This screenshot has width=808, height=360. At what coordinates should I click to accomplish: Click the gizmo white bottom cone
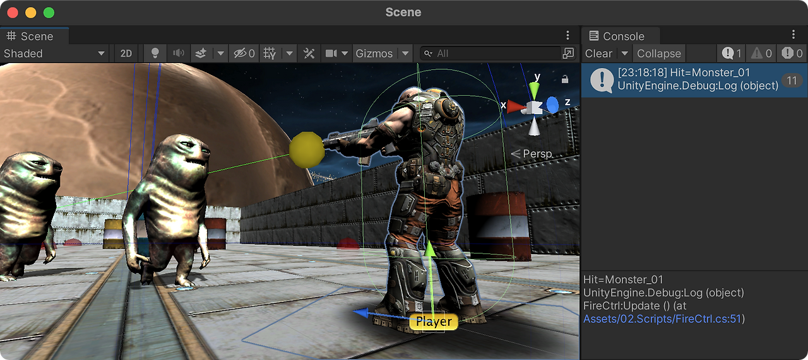(535, 127)
